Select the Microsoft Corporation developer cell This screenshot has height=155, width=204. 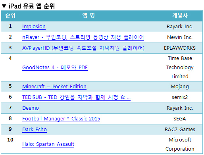(x=180, y=144)
